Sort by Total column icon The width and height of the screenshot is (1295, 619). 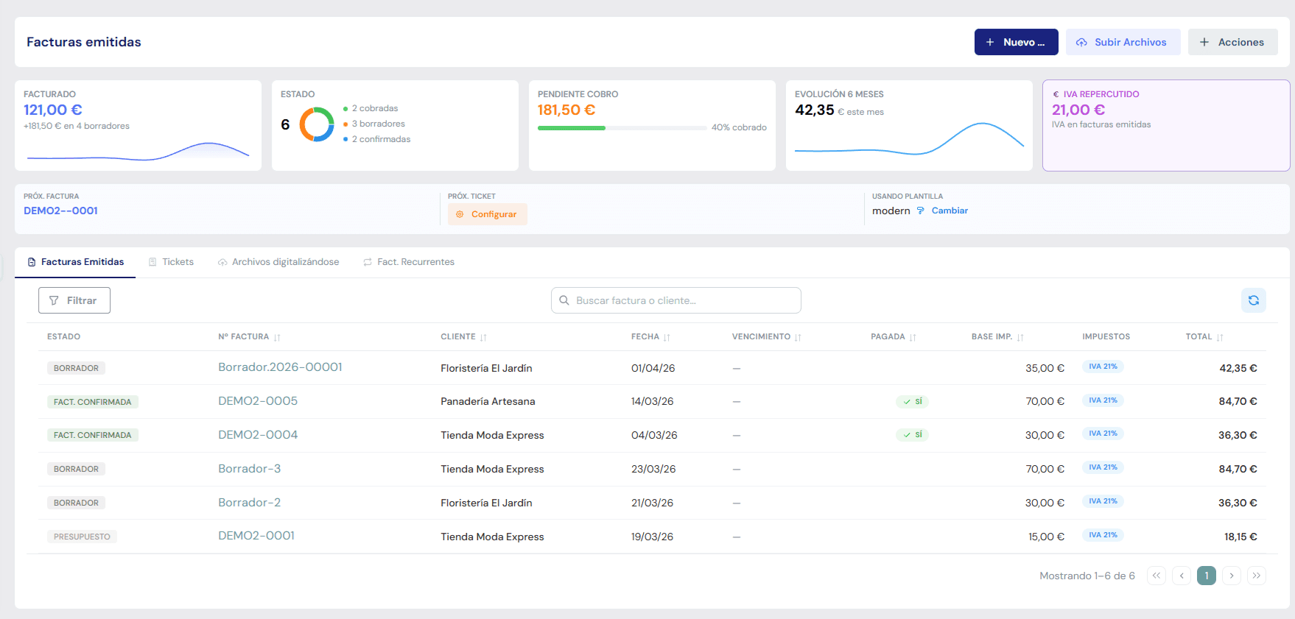[x=1220, y=337]
